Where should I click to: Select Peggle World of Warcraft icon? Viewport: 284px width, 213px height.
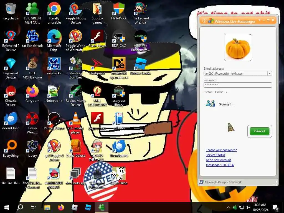pyautogui.click(x=76, y=41)
